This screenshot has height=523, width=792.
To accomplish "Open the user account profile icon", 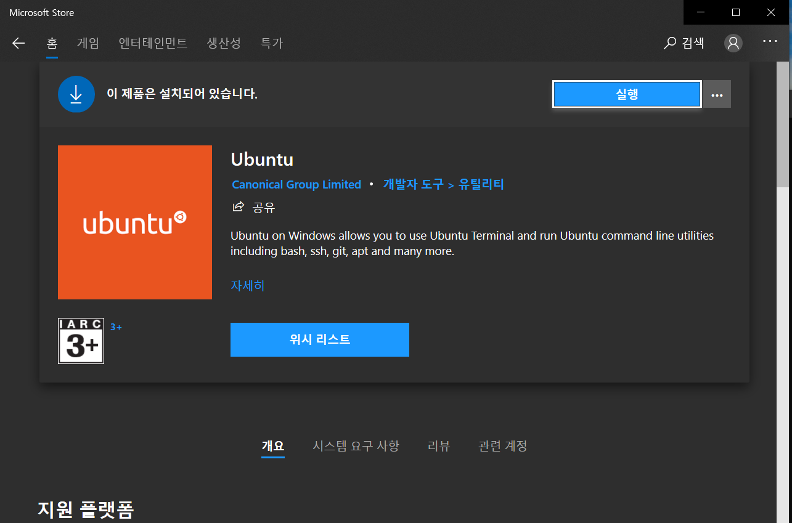I will [733, 43].
